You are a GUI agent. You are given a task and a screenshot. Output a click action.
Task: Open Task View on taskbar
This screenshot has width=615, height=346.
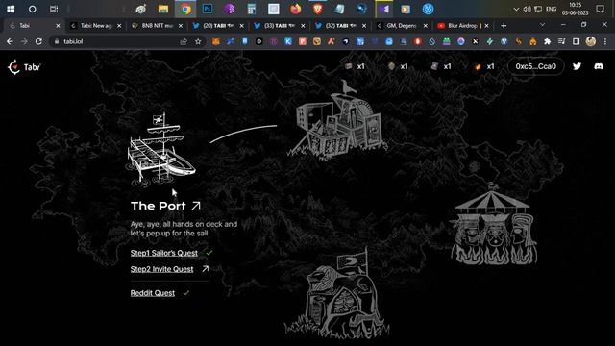point(54,9)
